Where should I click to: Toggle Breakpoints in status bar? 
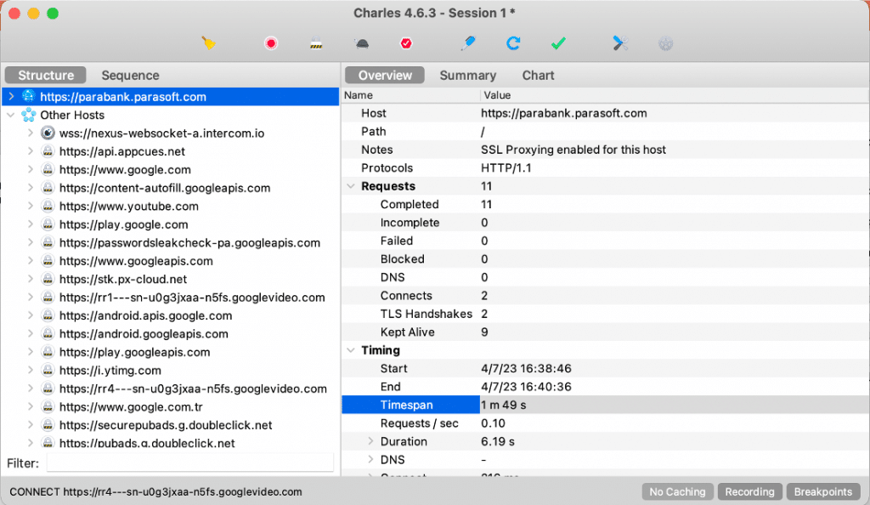tap(823, 491)
